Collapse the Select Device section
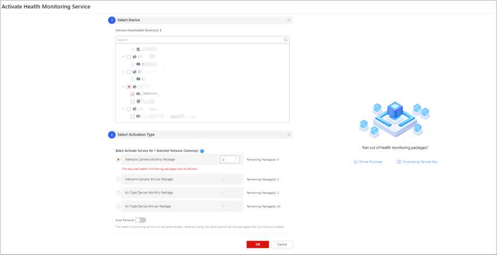This screenshot has height=255, width=497. coord(288,20)
